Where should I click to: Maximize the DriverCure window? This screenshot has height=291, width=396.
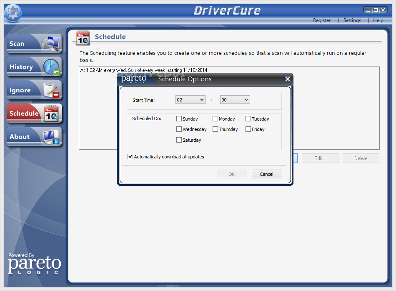click(376, 10)
